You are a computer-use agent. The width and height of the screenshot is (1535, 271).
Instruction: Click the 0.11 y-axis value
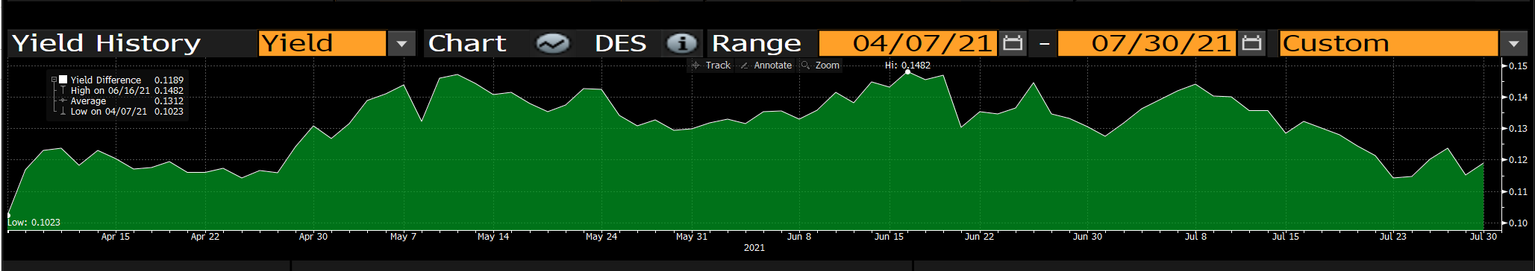(1518, 191)
